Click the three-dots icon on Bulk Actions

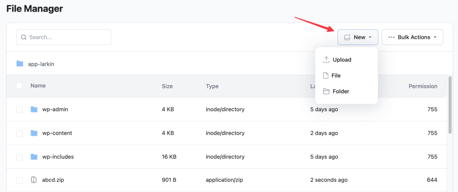point(391,38)
